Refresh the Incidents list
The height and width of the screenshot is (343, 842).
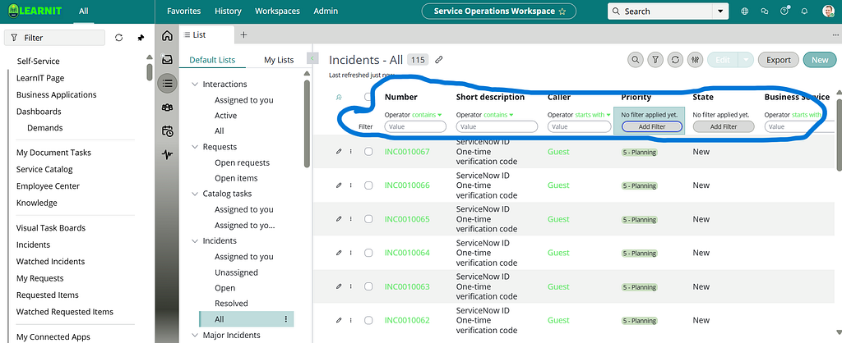(x=676, y=60)
